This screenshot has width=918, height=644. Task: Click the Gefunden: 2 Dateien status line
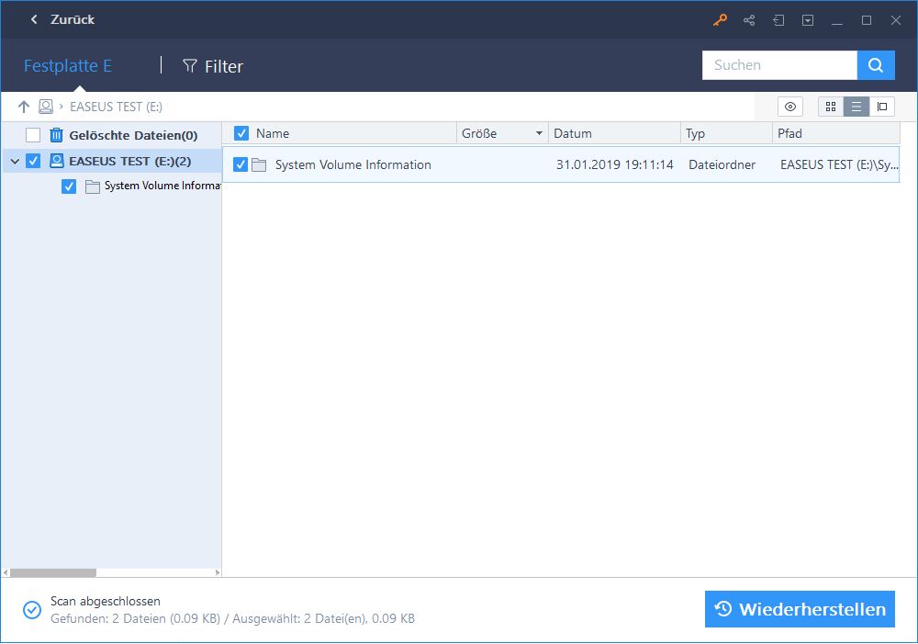tap(232, 619)
